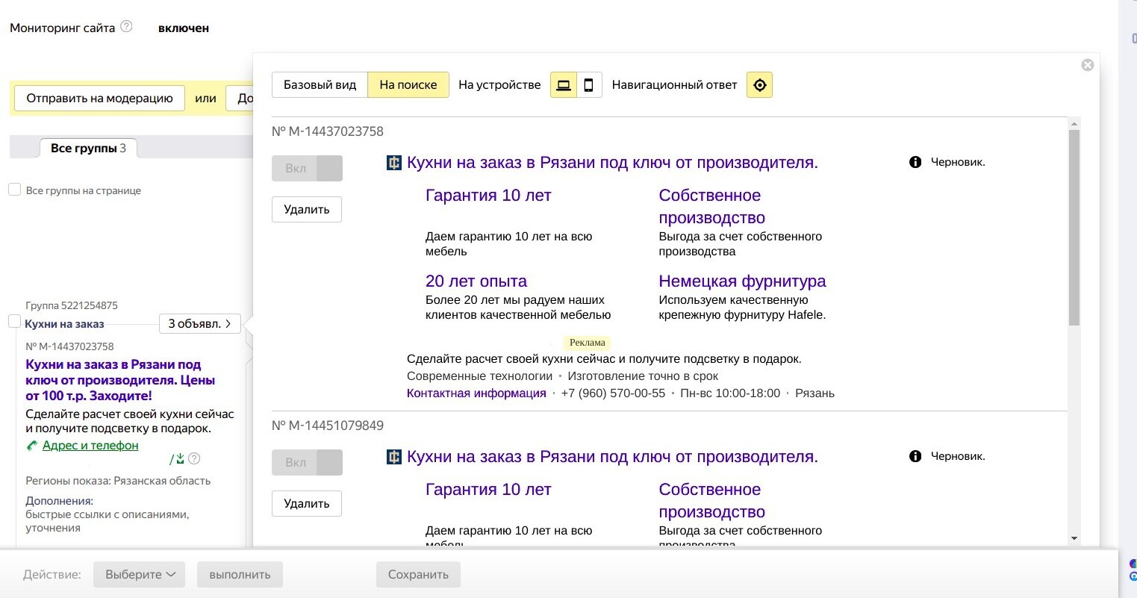
Task: Toggle the navigation answer target icon
Action: pos(759,85)
